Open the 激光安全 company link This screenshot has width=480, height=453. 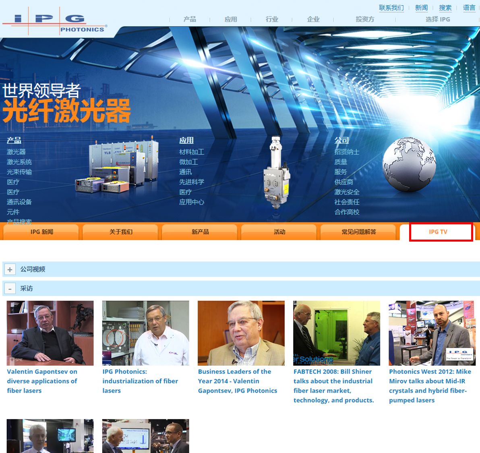[x=347, y=192]
